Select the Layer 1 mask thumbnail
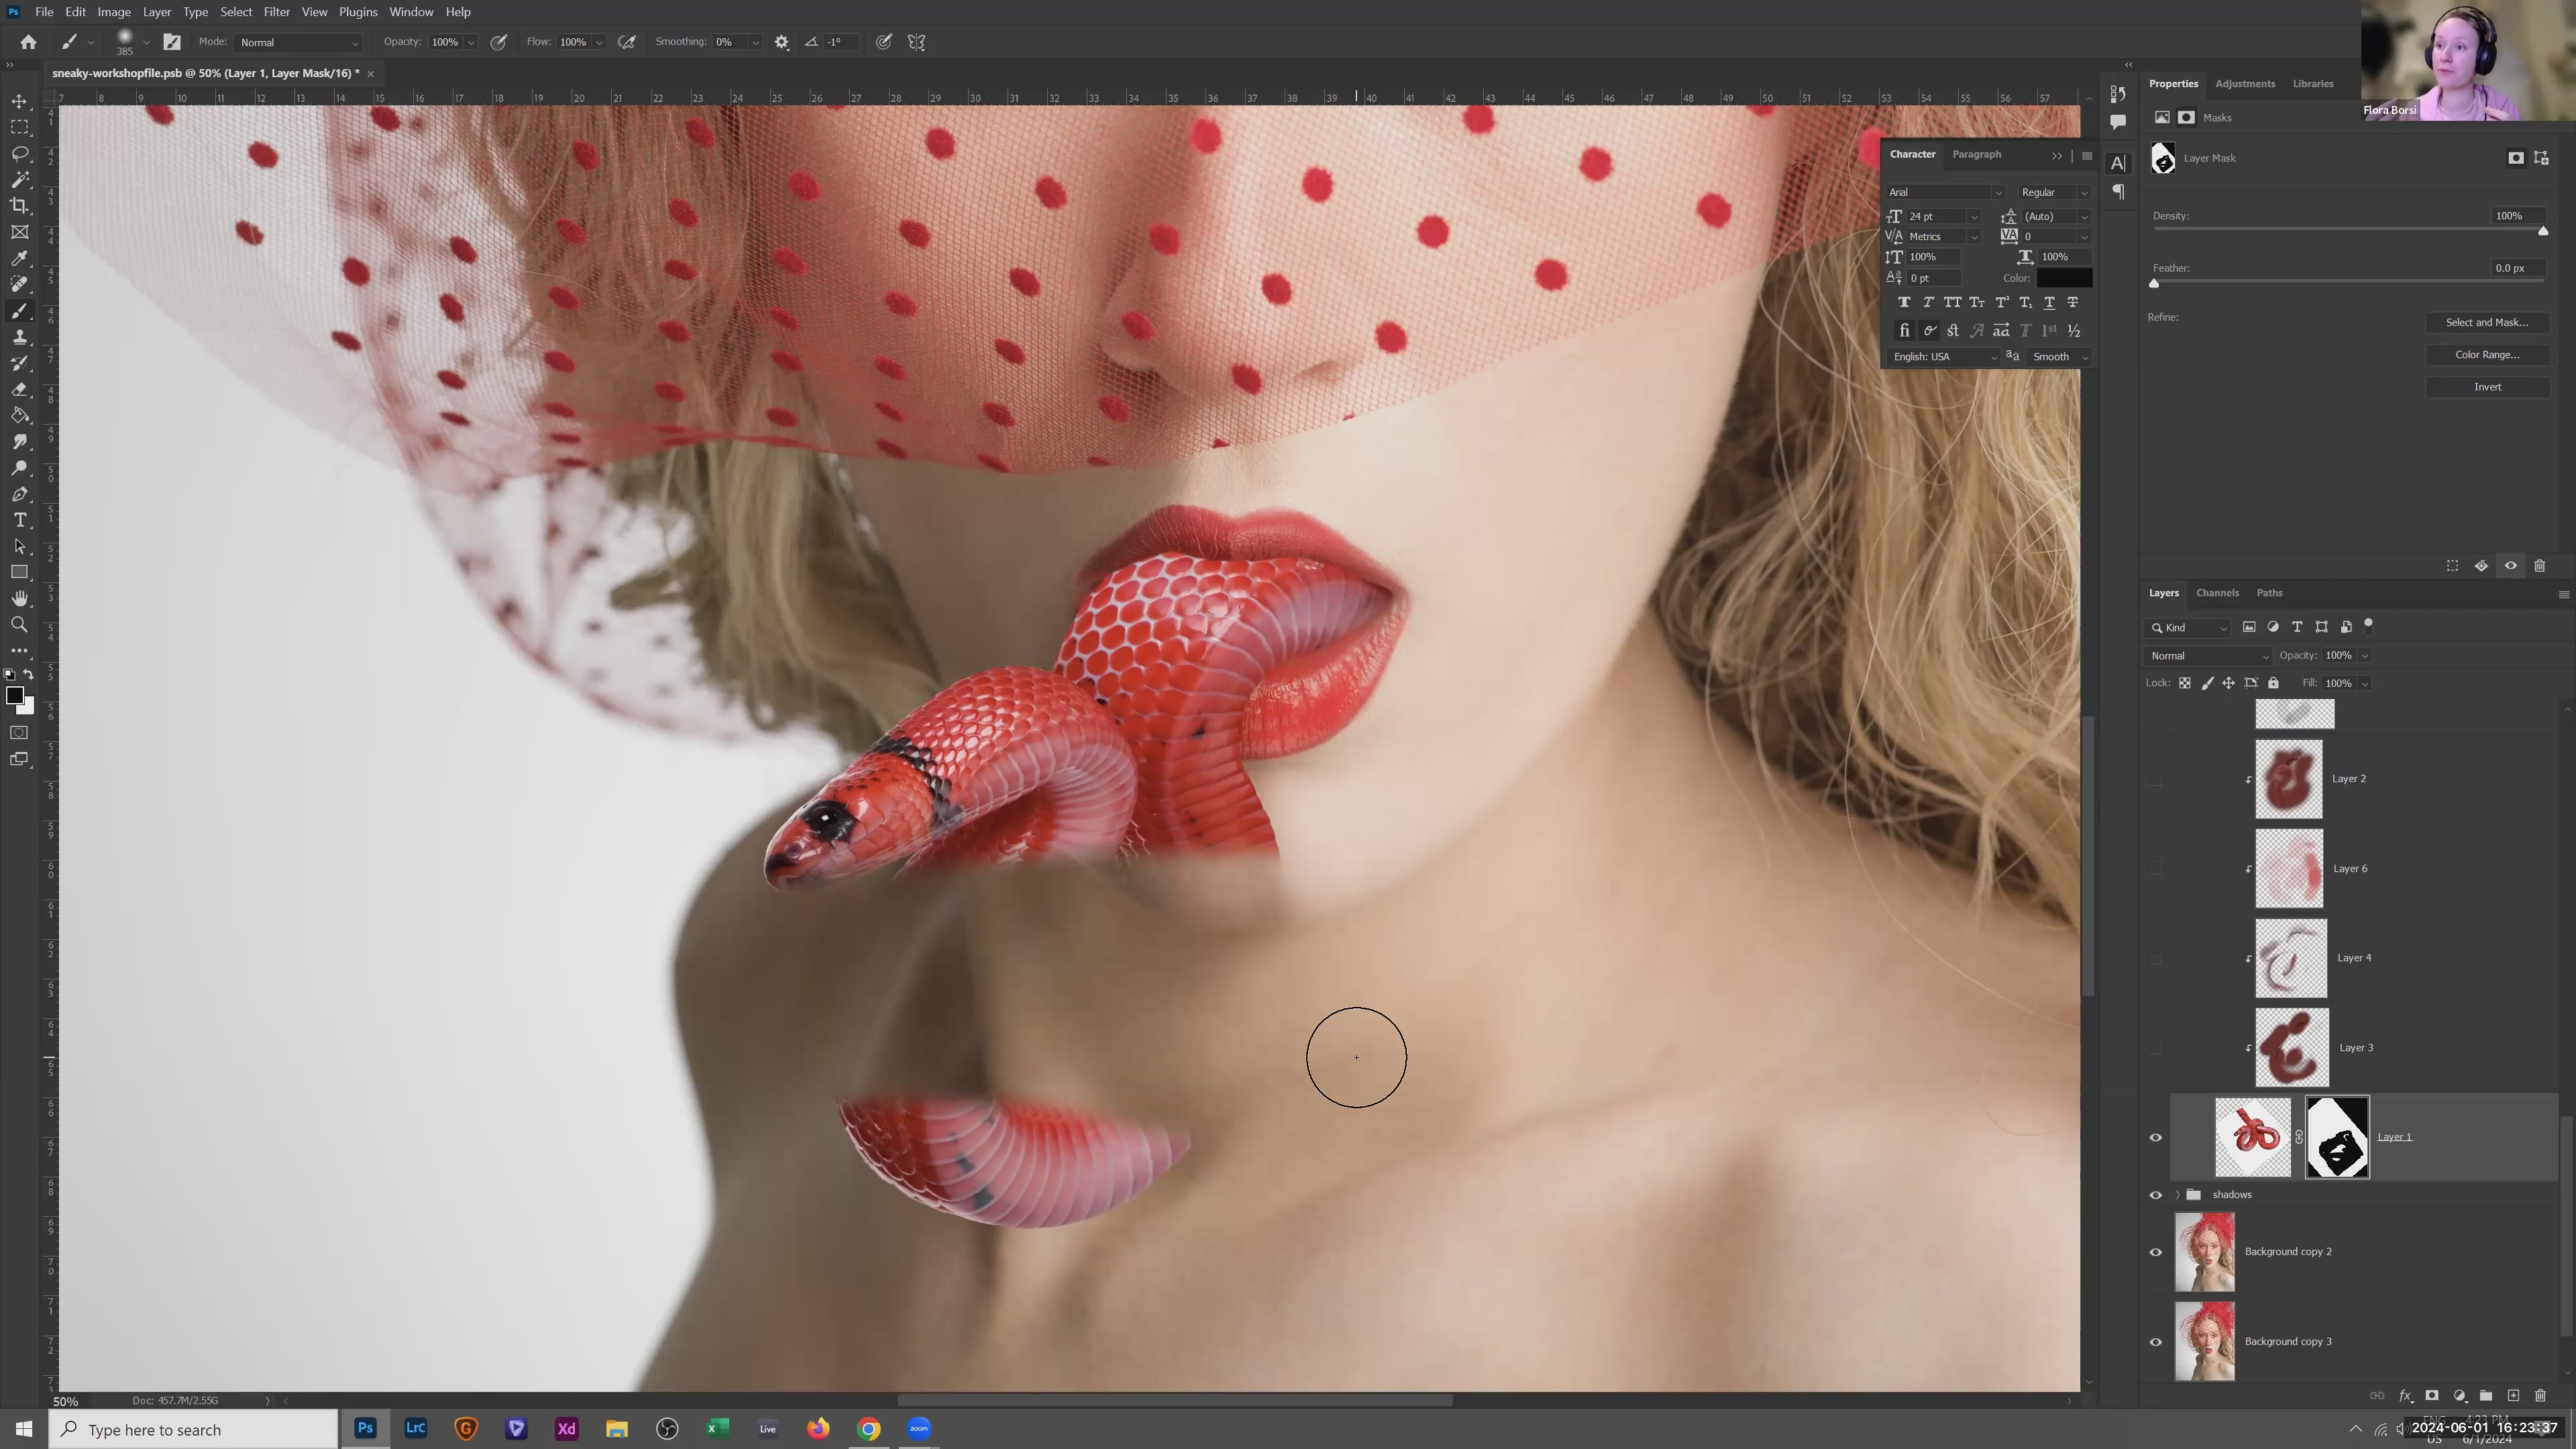 point(2336,1138)
